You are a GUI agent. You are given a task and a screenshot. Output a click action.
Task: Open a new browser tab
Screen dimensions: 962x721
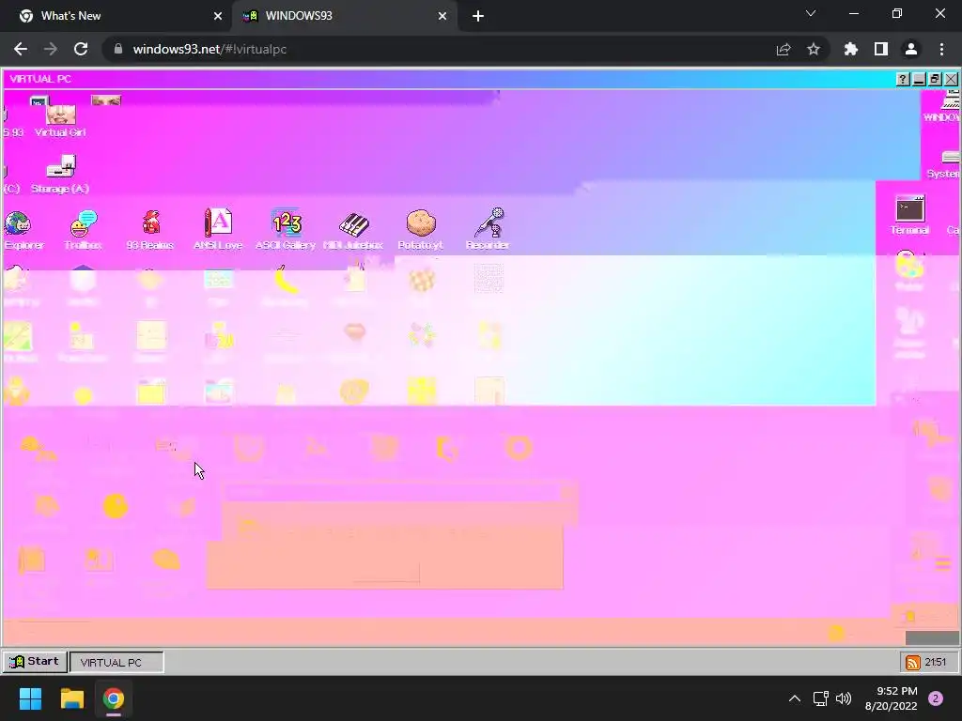[x=478, y=16]
